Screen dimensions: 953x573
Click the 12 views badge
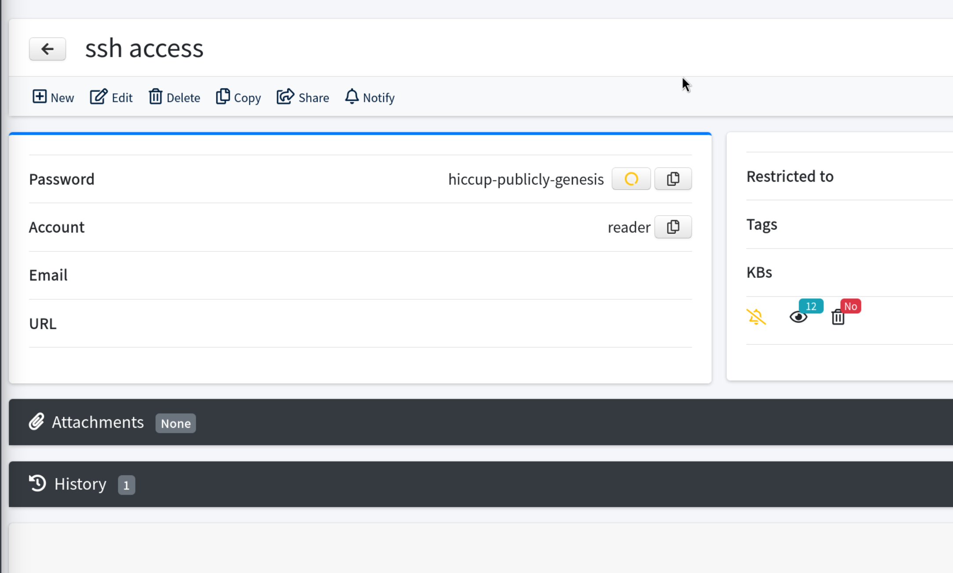[x=811, y=306]
